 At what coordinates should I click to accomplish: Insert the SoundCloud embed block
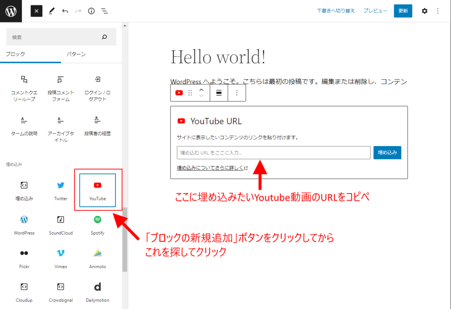click(61, 224)
